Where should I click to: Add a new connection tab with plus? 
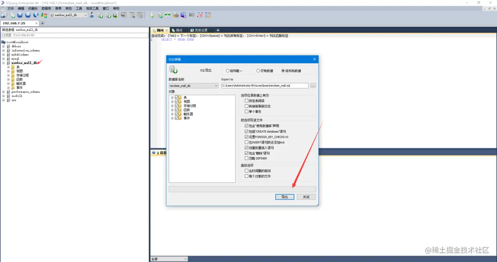[x=42, y=23]
